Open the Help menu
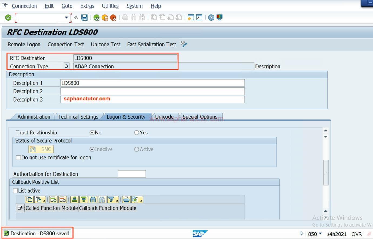The image size is (373, 239). click(156, 6)
